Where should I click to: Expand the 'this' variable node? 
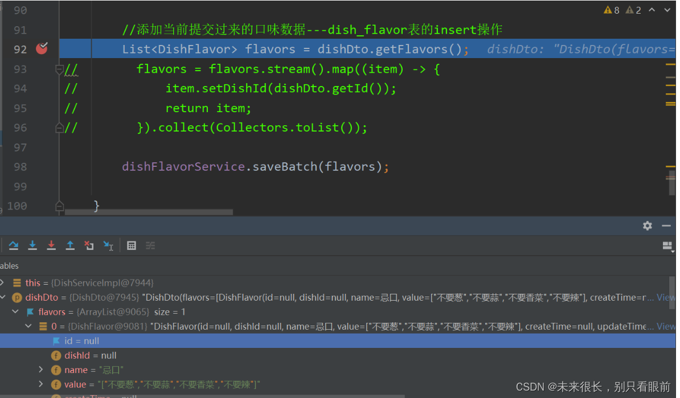click(2, 282)
